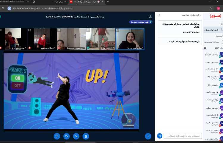Type in the public chat message field
Viewport: 223px width, 143px height.
[183, 136]
